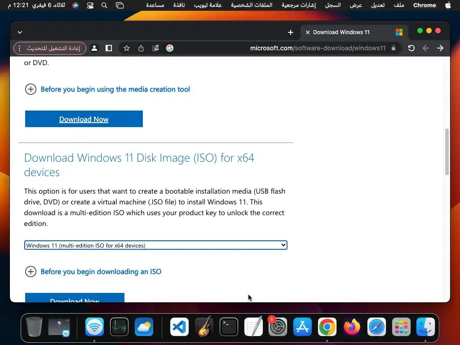Image resolution: width=460 pixels, height=345 pixels.
Task: Open the Apple menu
Action: coord(448,5)
